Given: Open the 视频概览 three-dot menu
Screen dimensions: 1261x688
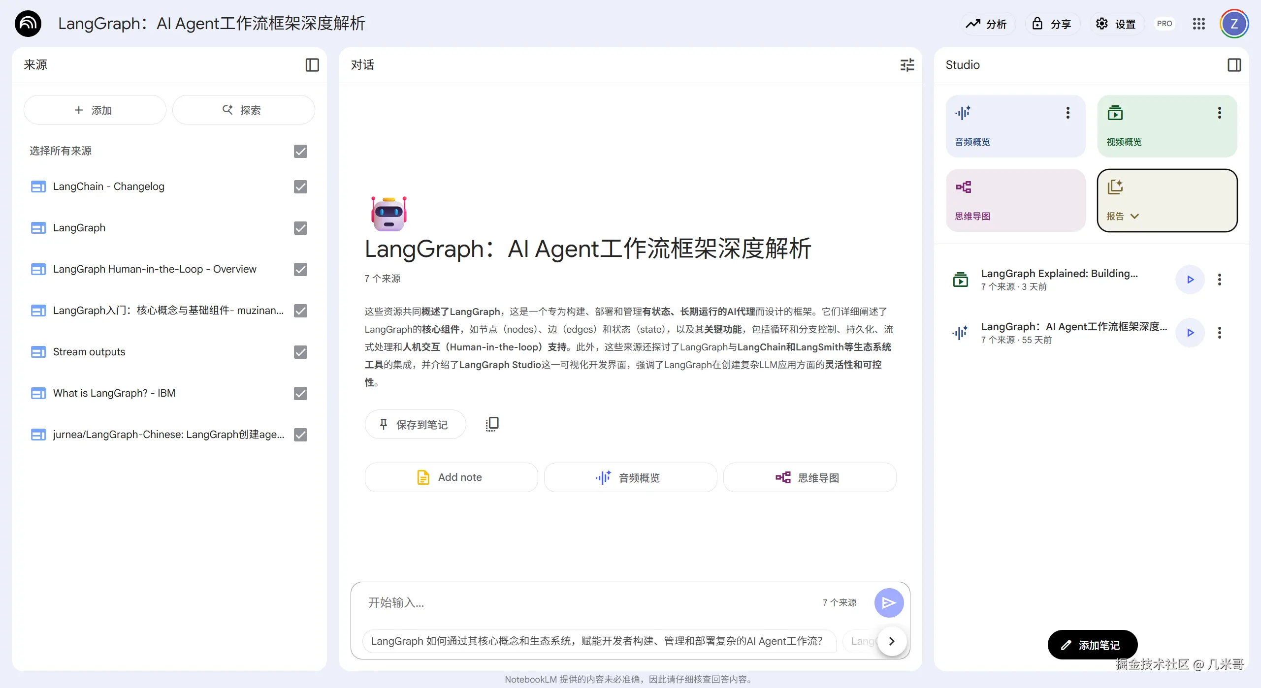Looking at the screenshot, I should tap(1220, 113).
